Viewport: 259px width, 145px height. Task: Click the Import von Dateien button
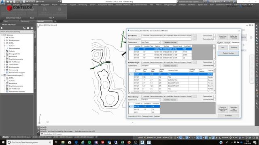point(223,37)
